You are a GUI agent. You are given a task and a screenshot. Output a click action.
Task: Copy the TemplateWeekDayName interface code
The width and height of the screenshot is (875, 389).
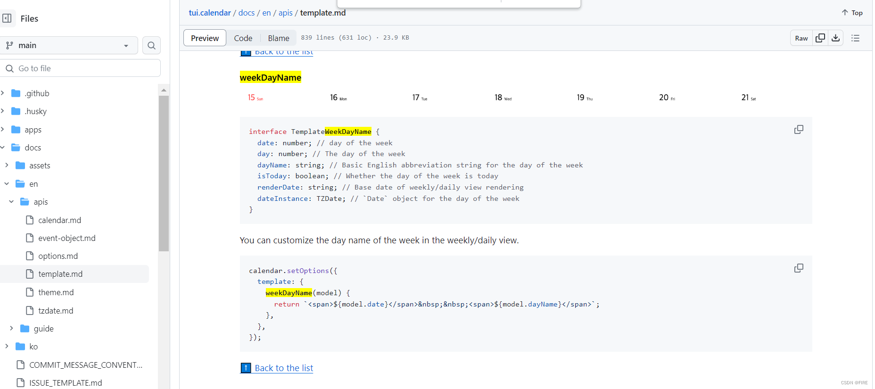pyautogui.click(x=799, y=130)
